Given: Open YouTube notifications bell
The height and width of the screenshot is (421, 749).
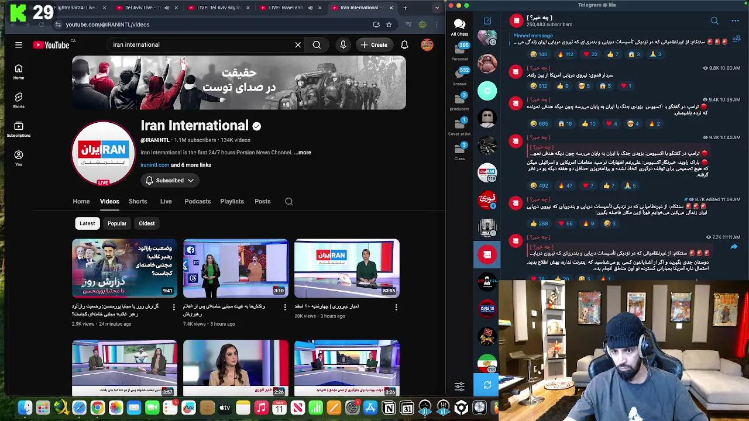Looking at the screenshot, I should (x=404, y=44).
